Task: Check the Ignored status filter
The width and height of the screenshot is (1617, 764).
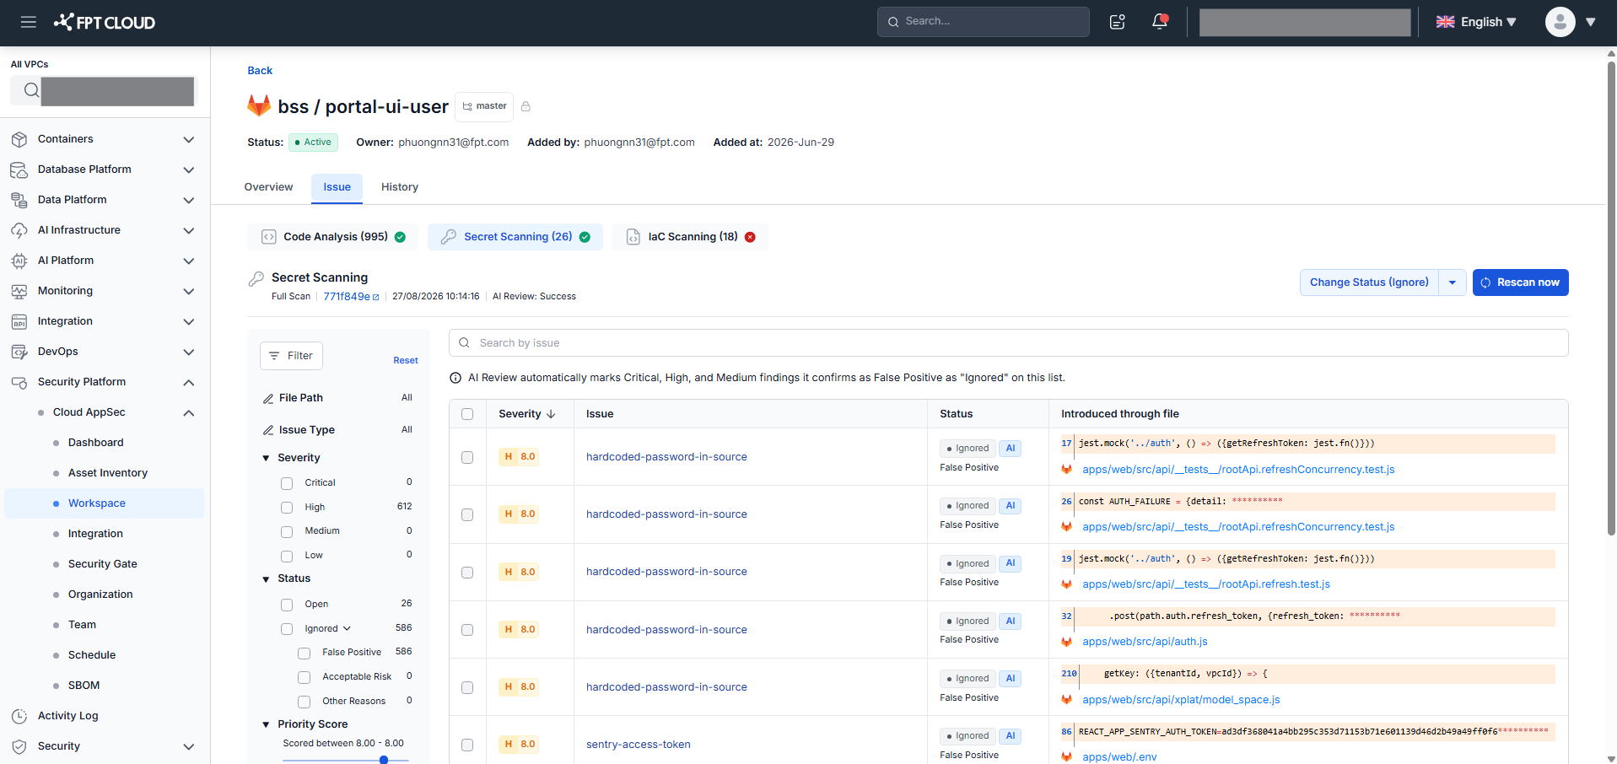Action: coord(287,629)
